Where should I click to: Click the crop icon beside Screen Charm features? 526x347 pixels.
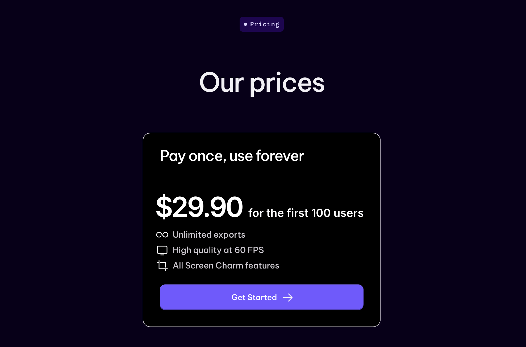[x=162, y=266]
